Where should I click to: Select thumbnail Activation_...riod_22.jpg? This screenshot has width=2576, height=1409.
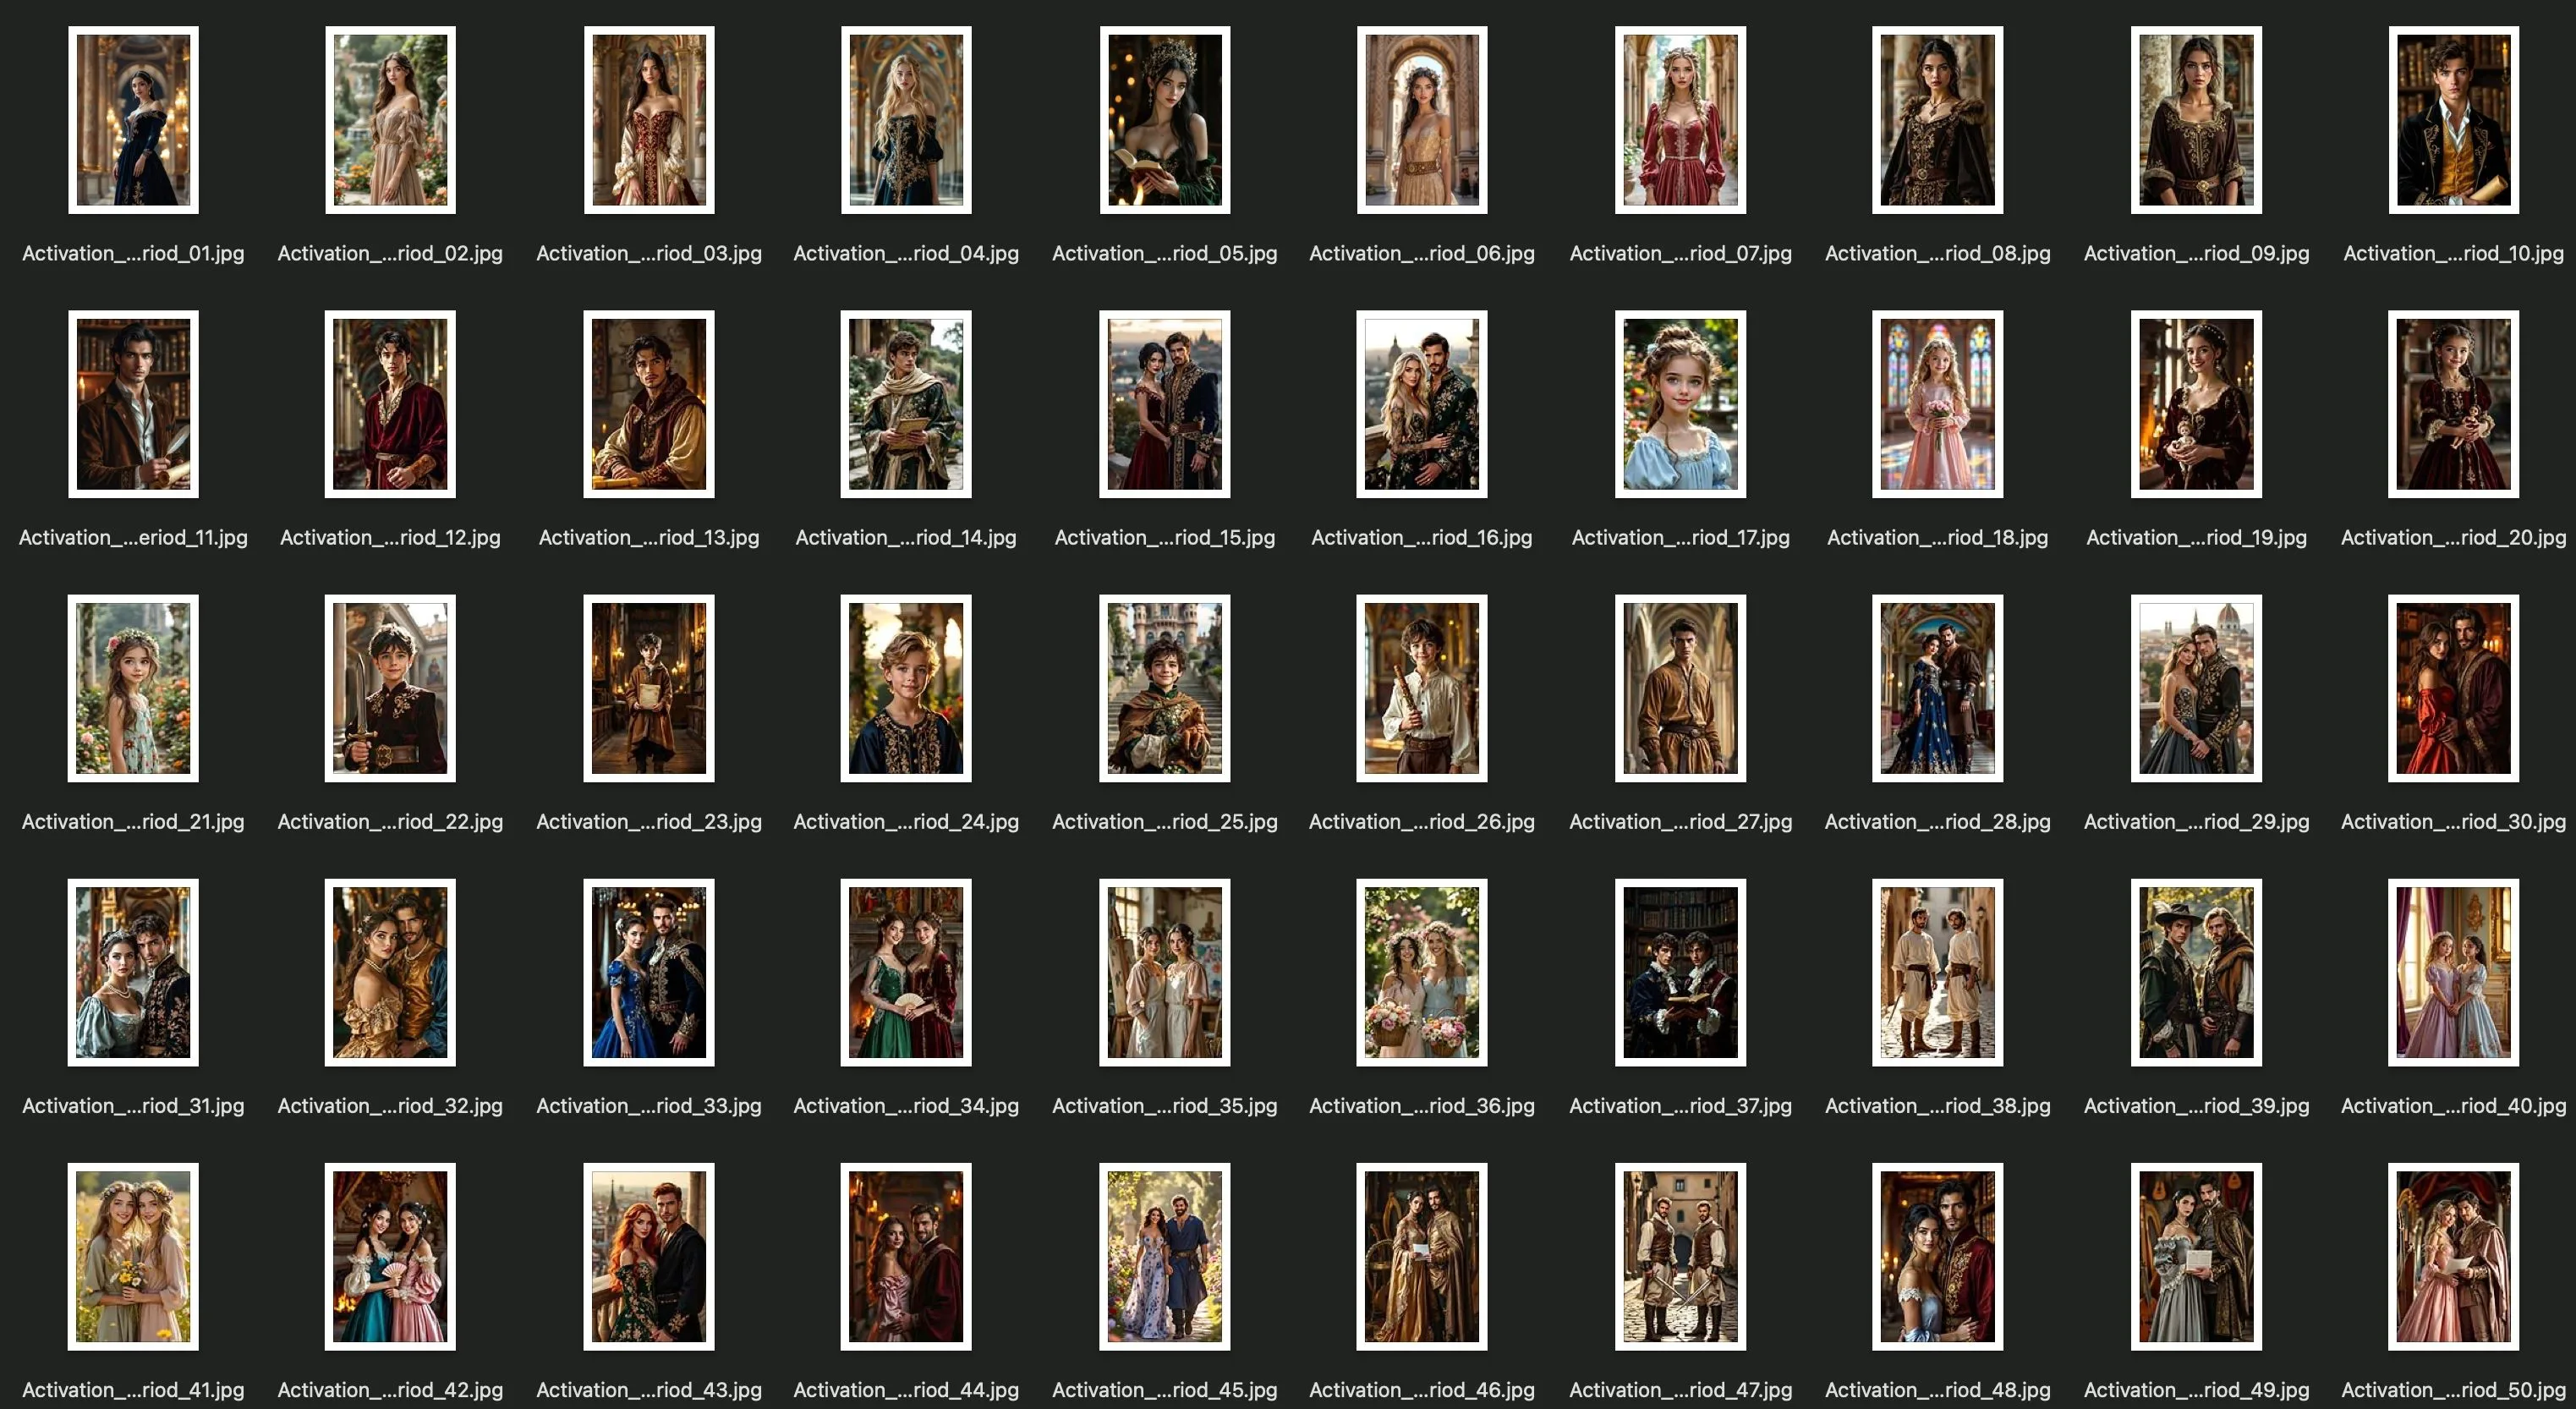390,688
